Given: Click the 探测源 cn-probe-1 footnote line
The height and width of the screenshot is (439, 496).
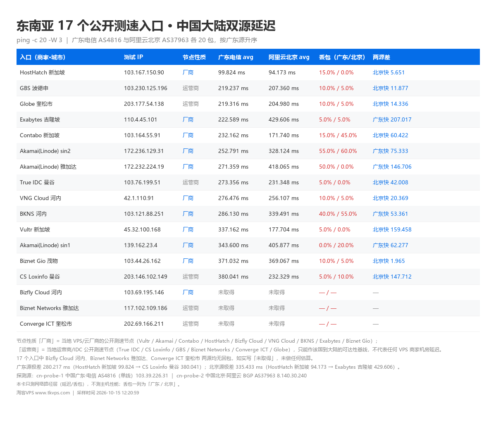Looking at the screenshot, I should coord(162,376).
